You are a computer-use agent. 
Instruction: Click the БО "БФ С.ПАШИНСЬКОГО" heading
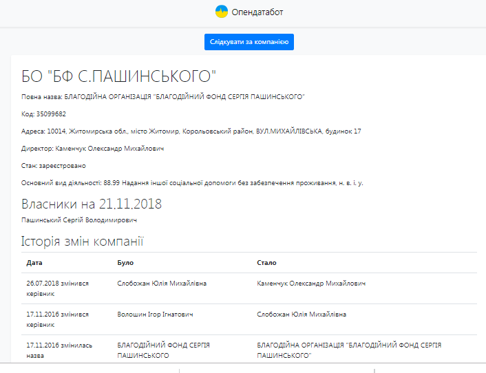(119, 76)
